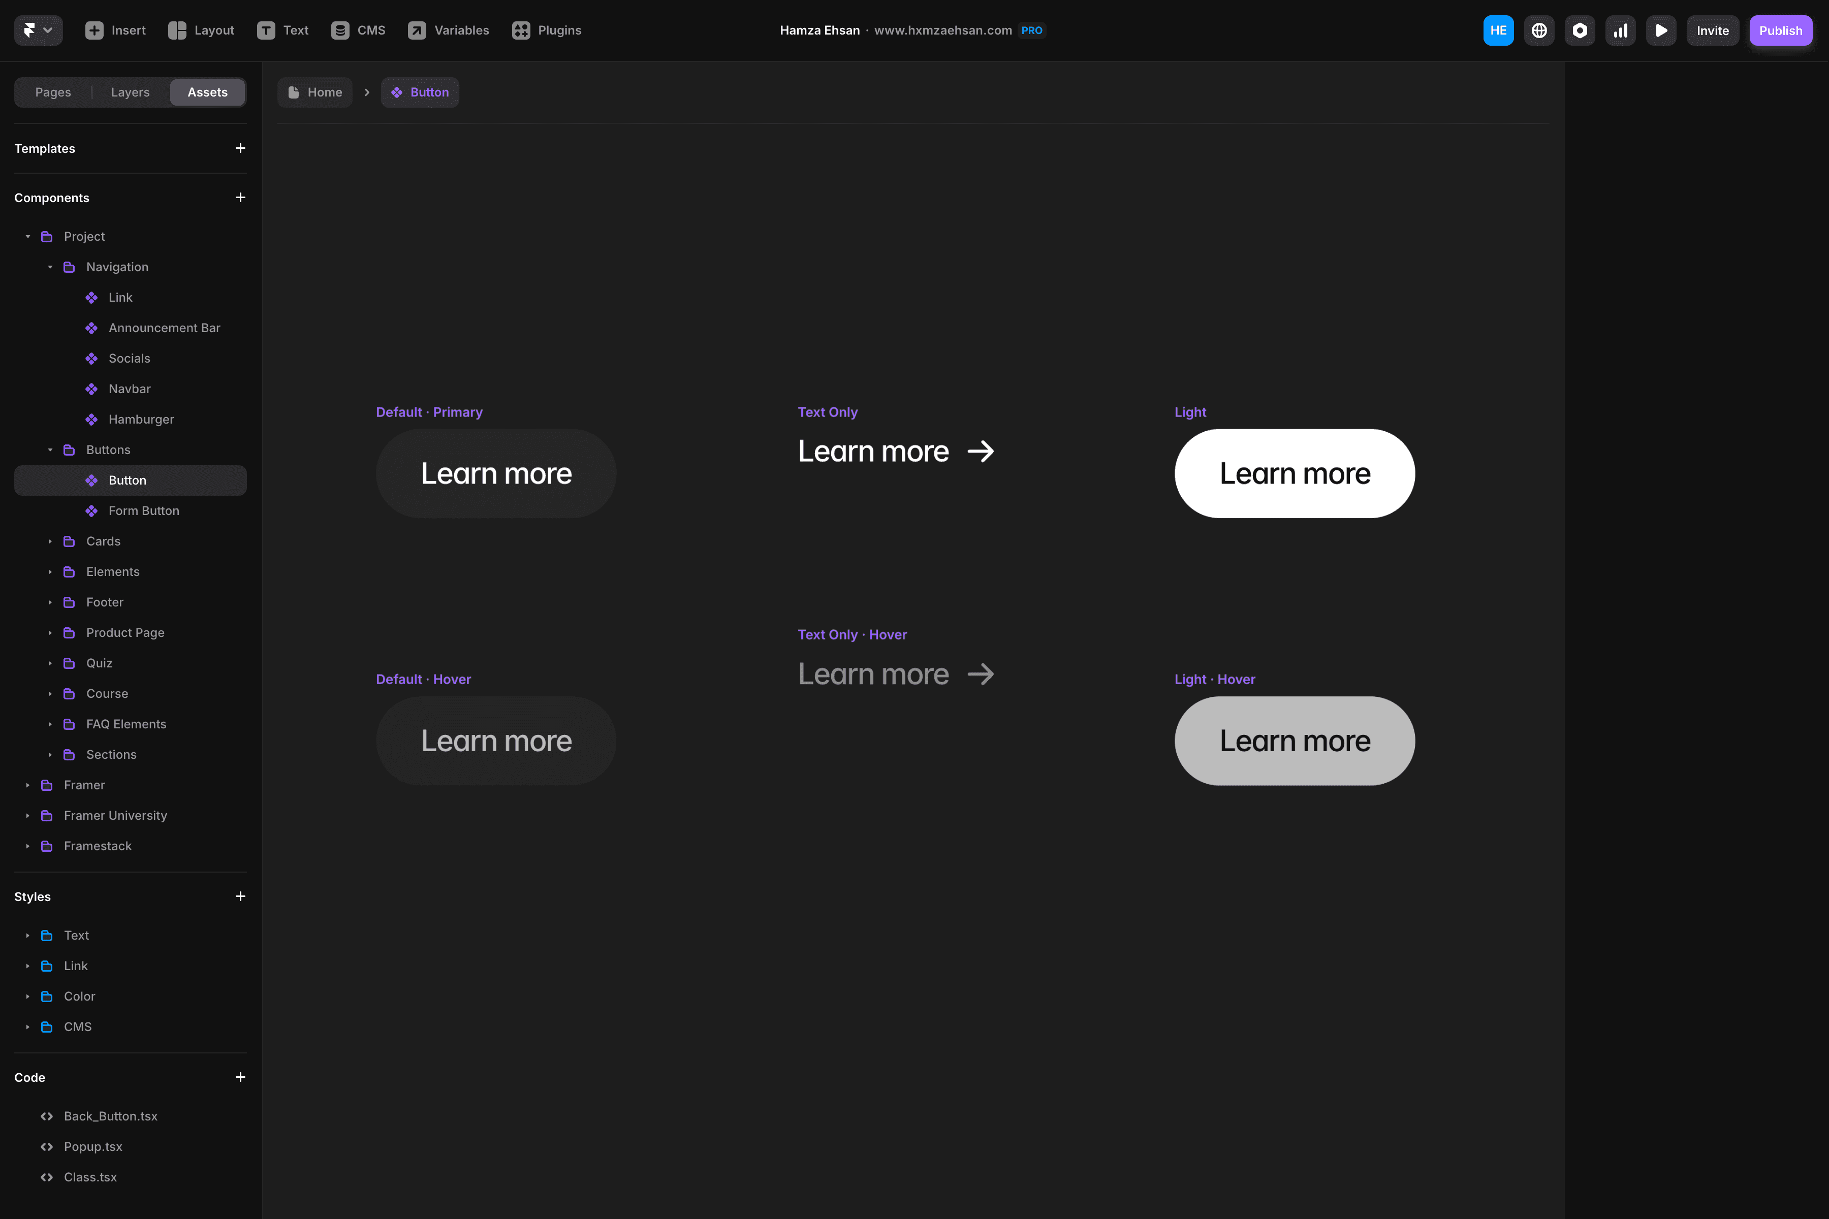
Task: Click the Publish button
Action: click(x=1780, y=30)
